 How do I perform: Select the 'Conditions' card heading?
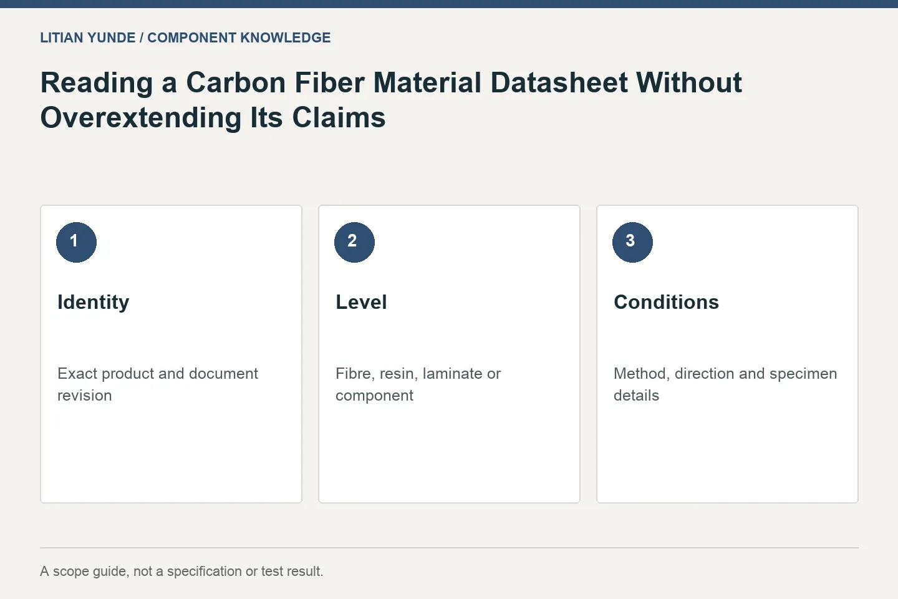666,302
